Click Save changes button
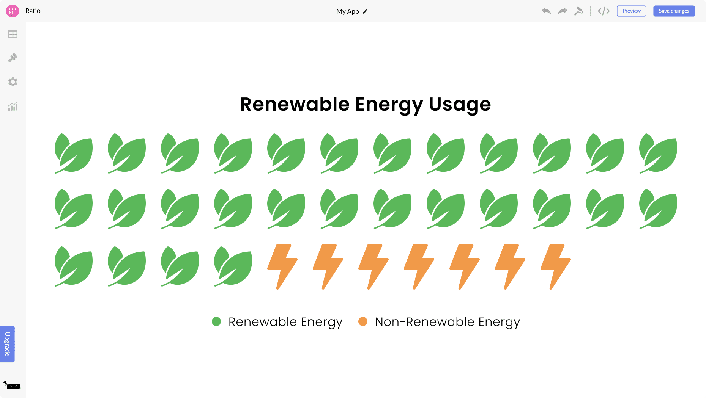 [674, 11]
